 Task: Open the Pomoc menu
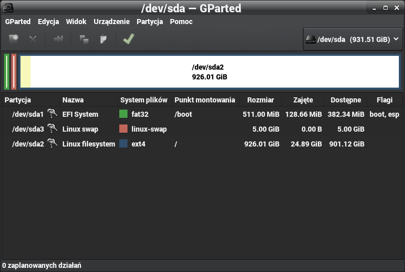point(181,22)
